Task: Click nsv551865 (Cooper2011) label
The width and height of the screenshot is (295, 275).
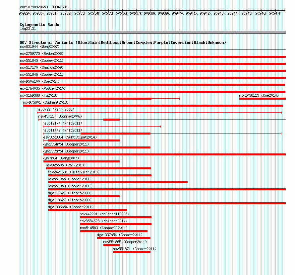Action: click(x=125, y=242)
